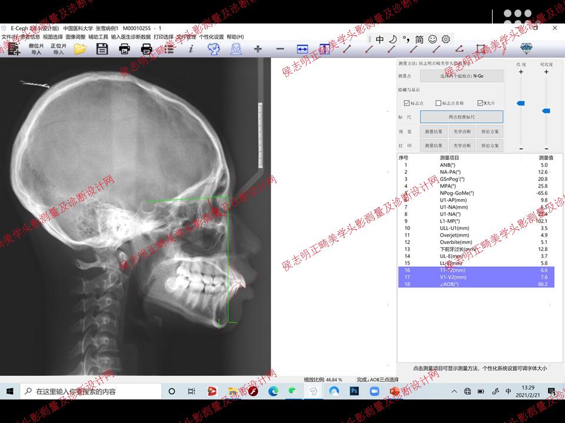Zoom in with the plus toolbar icon

click(258, 49)
